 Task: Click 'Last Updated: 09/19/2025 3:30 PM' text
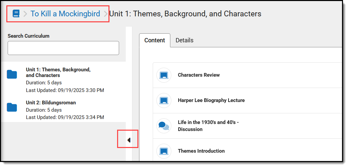point(65,90)
